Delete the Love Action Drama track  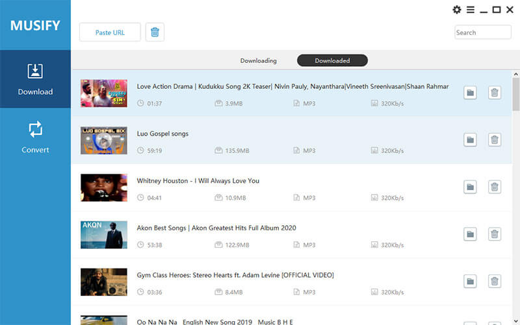click(x=495, y=93)
